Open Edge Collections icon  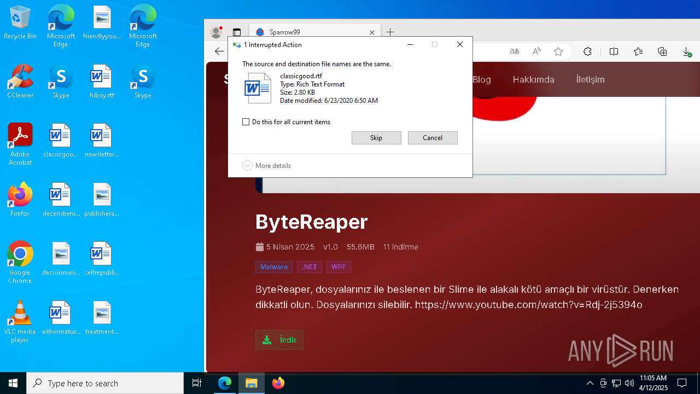(662, 51)
